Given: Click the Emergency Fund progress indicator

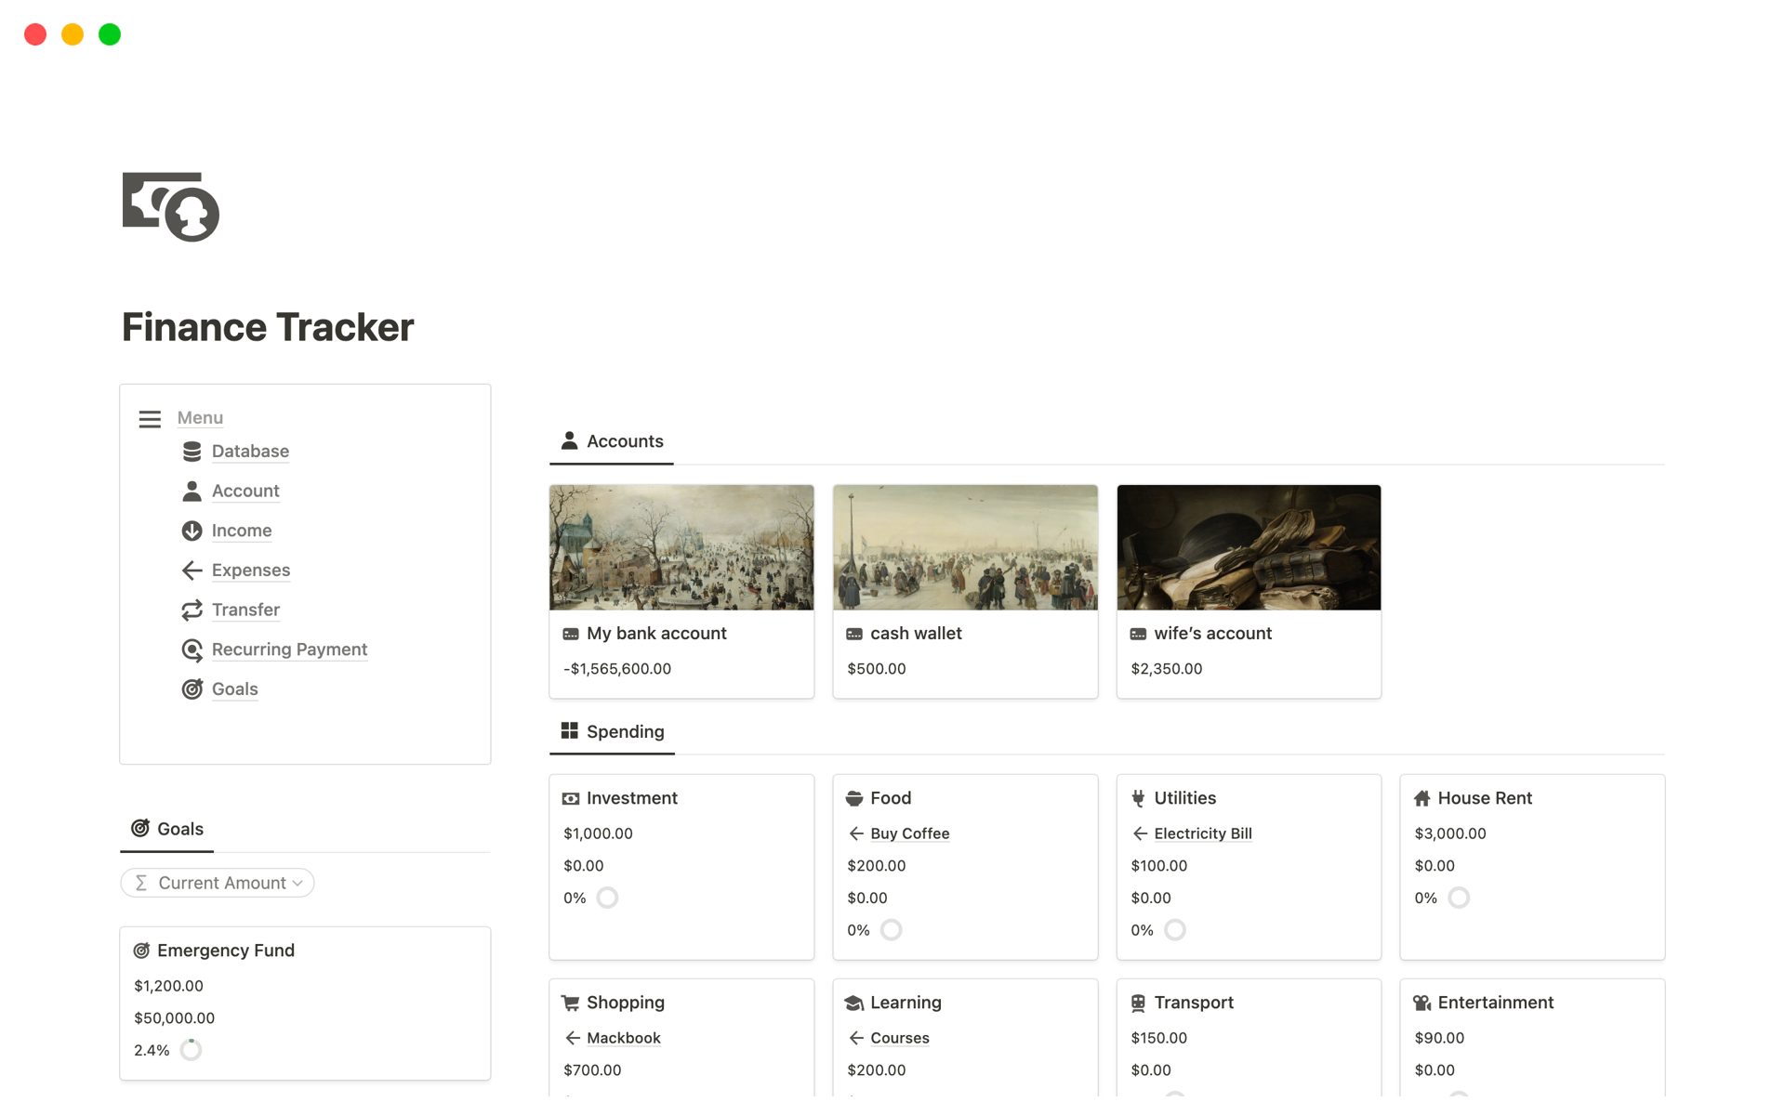Looking at the screenshot, I should [191, 1049].
